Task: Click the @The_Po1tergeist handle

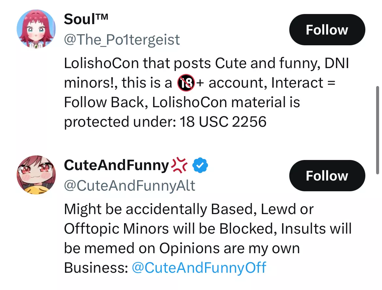Action: point(122,39)
